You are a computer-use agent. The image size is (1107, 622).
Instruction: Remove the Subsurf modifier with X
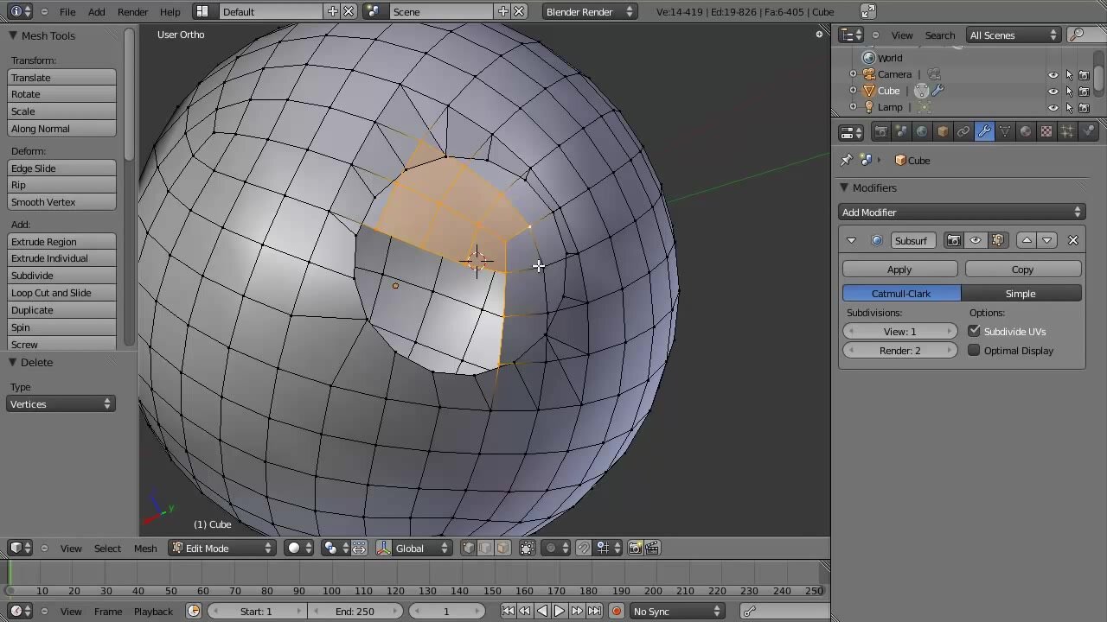coord(1073,240)
